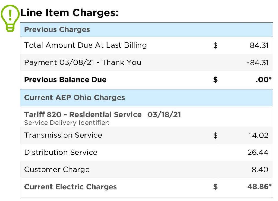
Task: Click the 26.44 distribution amount
Action: pyautogui.click(x=258, y=153)
